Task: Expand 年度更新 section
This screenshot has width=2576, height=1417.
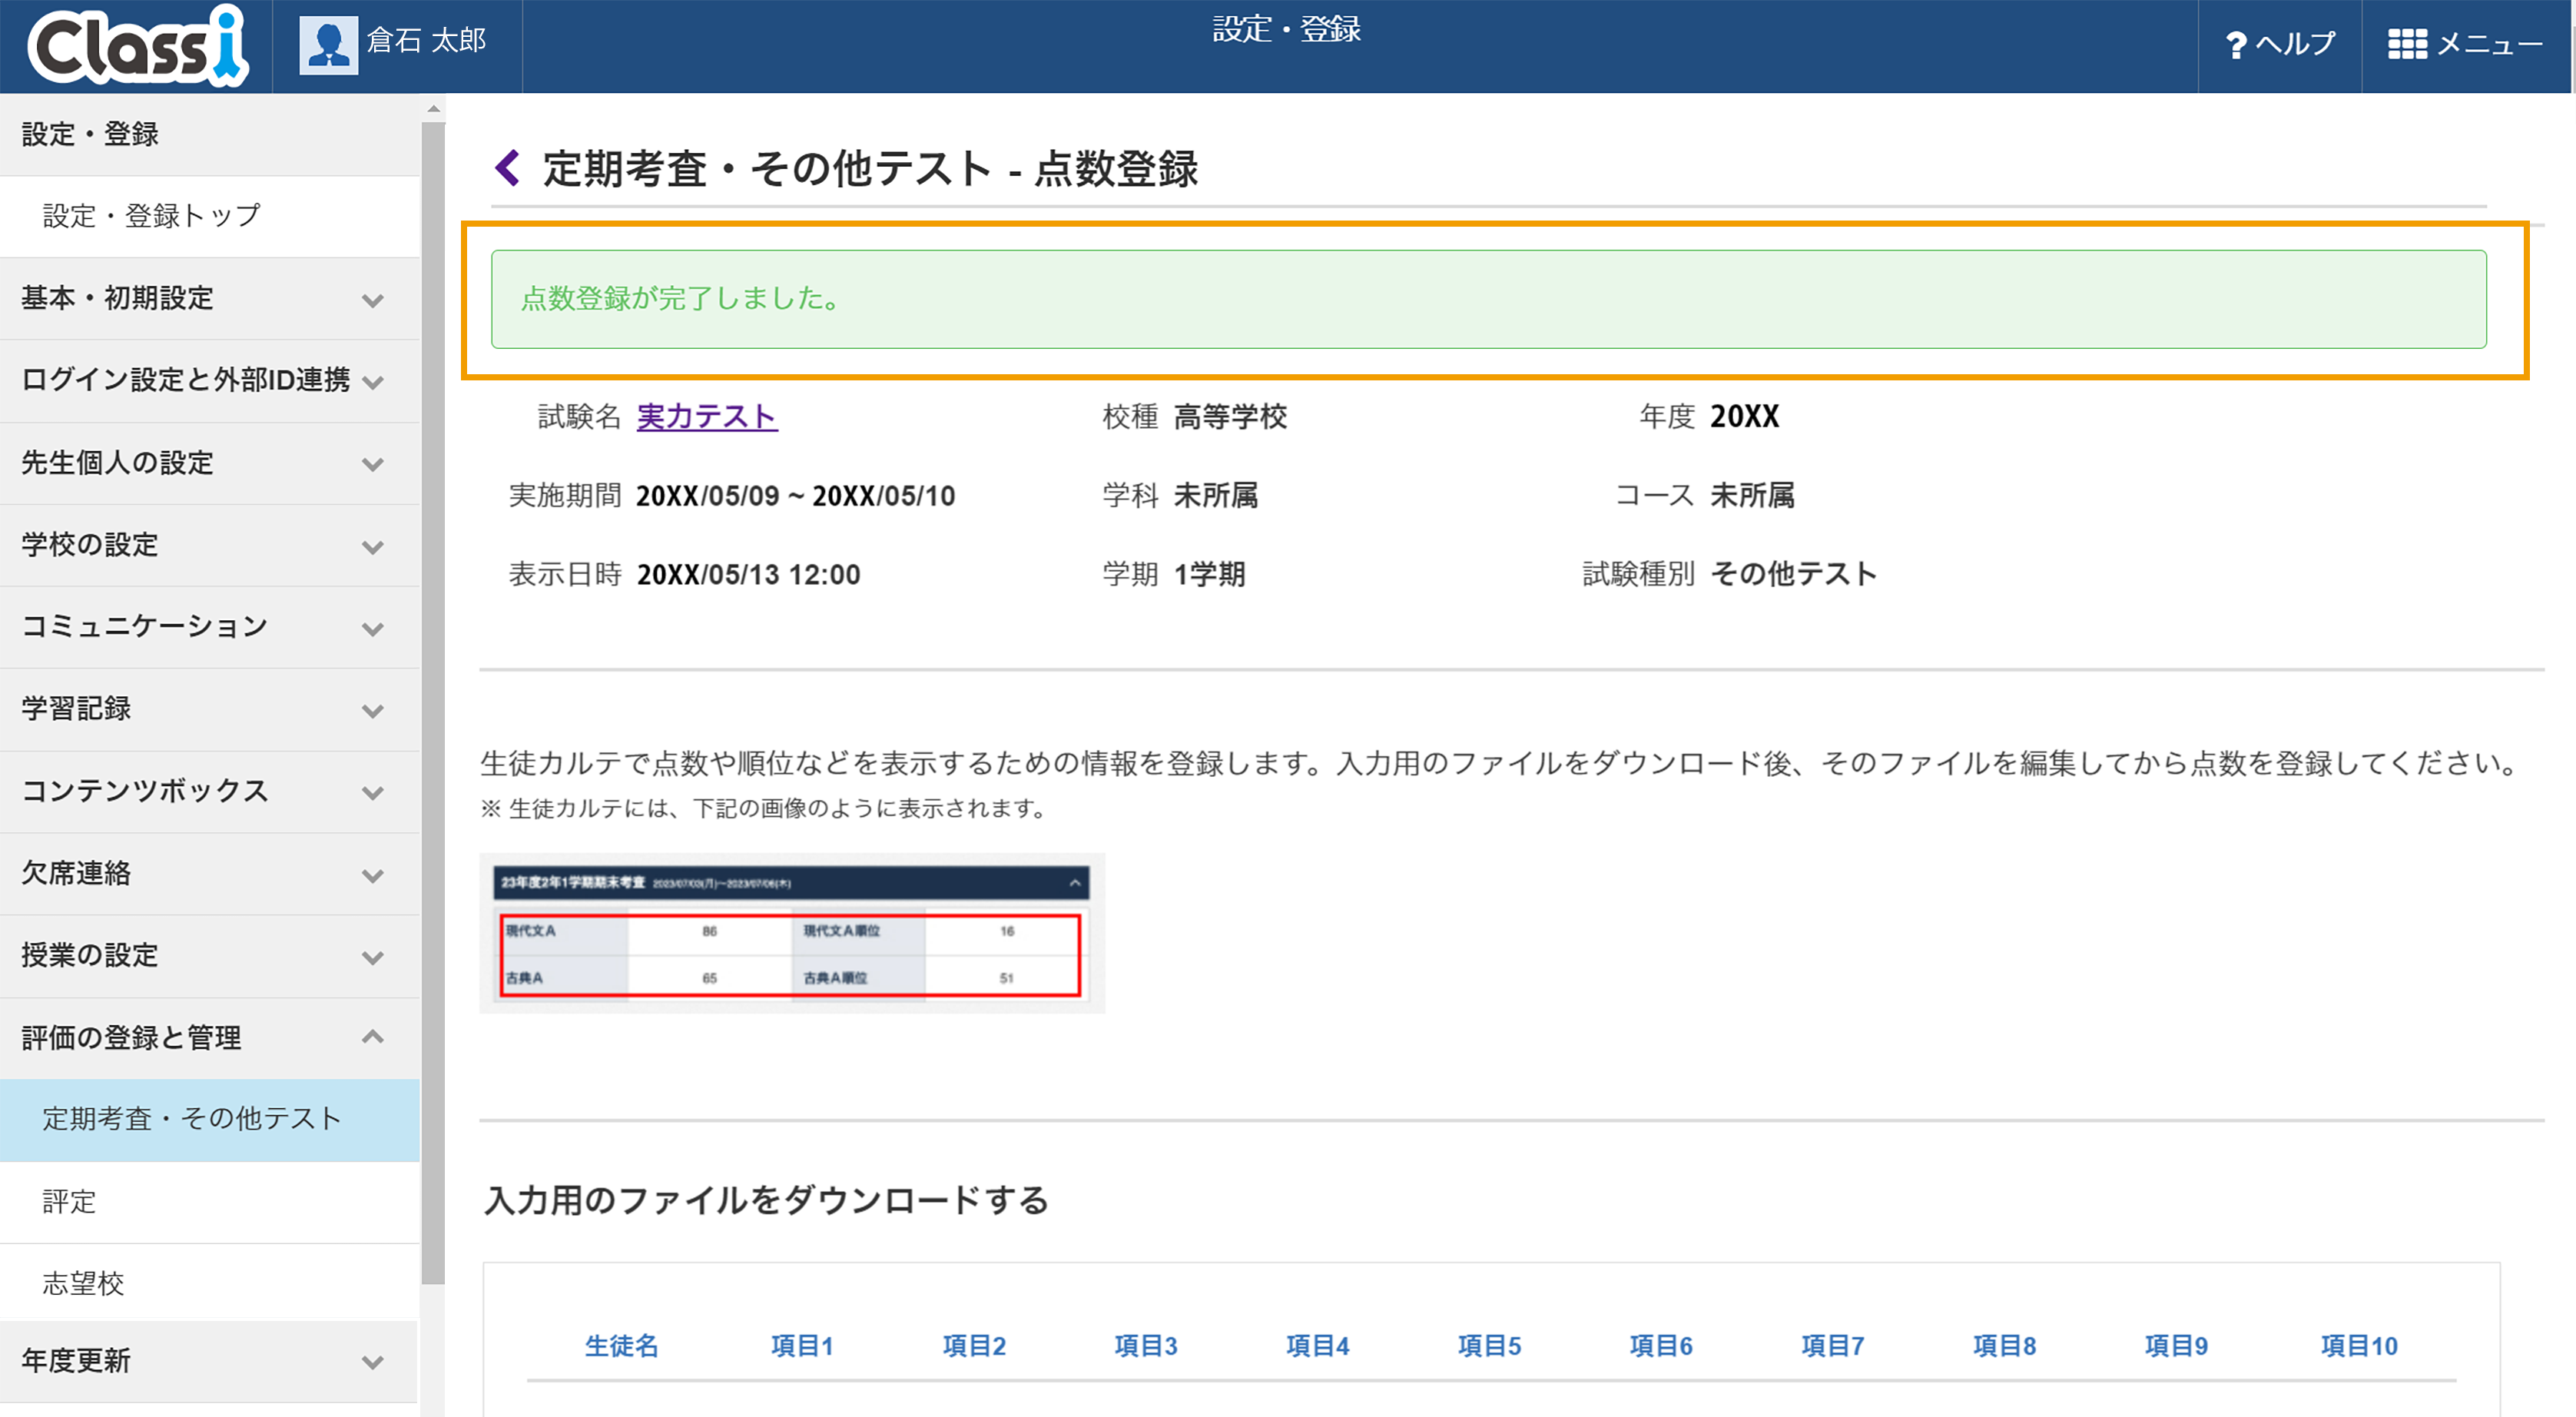Action: point(209,1360)
